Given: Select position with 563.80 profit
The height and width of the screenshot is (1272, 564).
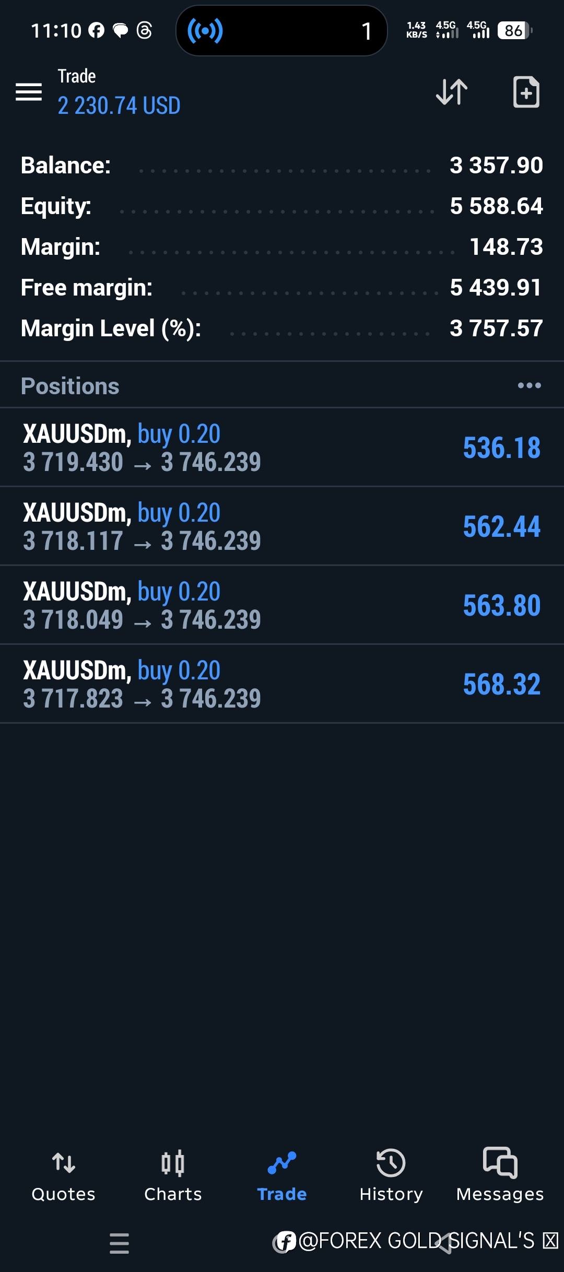Looking at the screenshot, I should click(x=282, y=605).
